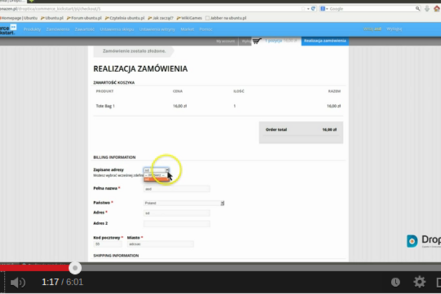Click the Adres input field

[x=176, y=213]
